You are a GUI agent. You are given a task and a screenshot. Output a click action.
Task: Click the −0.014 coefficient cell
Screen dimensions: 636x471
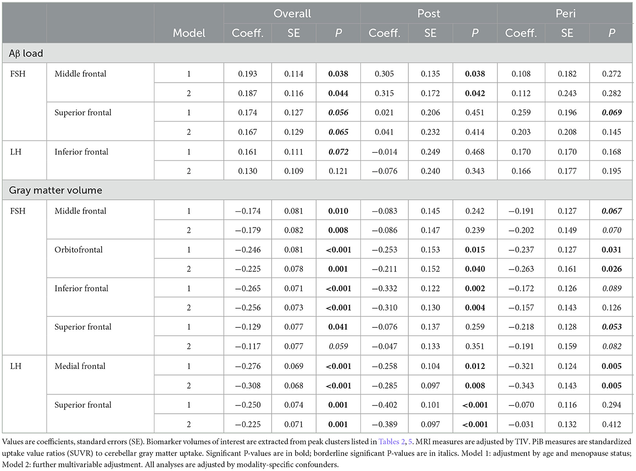click(384, 152)
